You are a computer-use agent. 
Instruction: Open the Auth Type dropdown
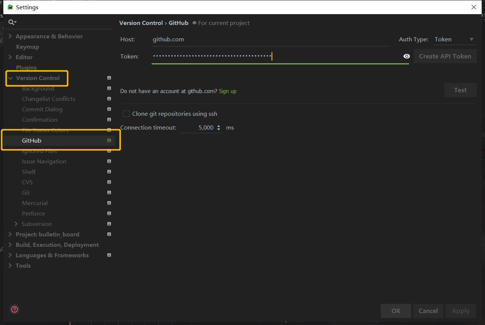pos(454,39)
